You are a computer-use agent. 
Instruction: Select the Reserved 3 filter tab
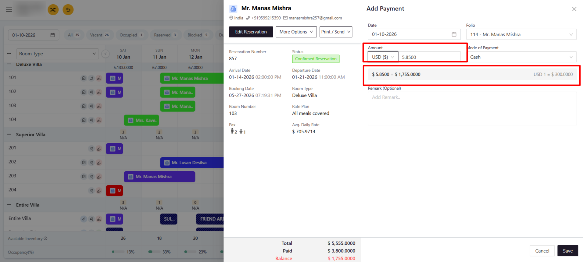pos(165,35)
